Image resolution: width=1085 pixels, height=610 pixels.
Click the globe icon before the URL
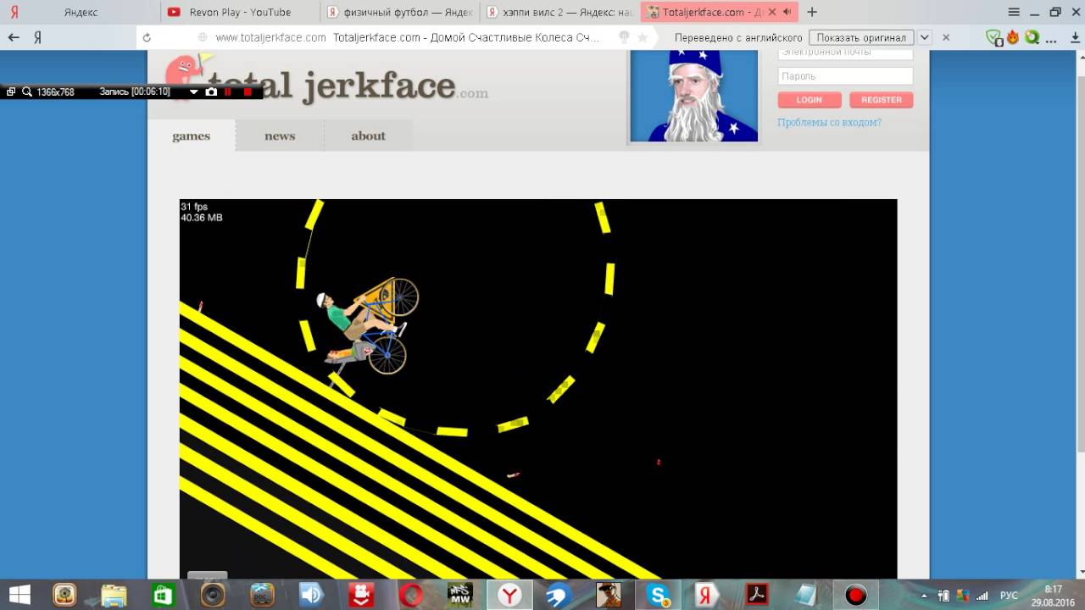click(x=202, y=37)
